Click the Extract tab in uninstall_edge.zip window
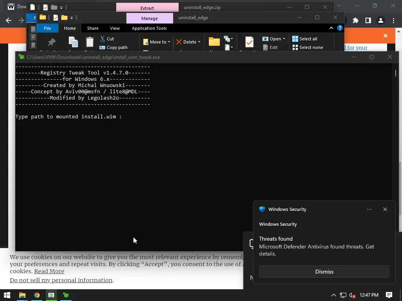The image size is (402, 301). tap(147, 8)
